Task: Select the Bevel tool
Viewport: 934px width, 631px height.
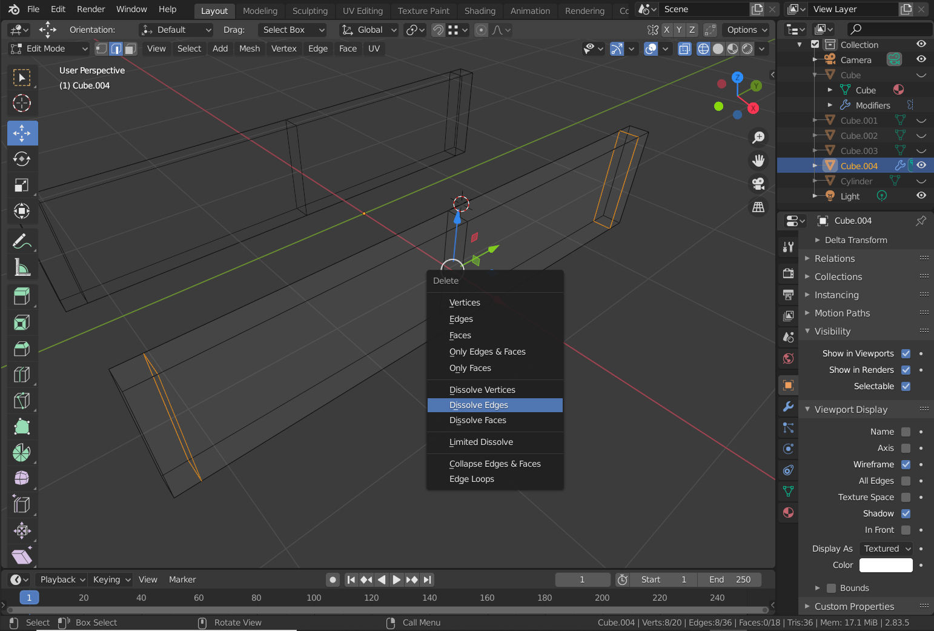Action: point(22,349)
